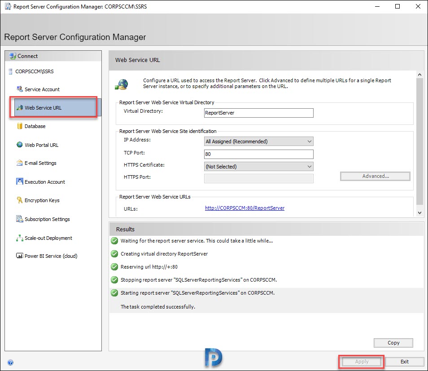Image resolution: width=428 pixels, height=371 pixels.
Task: Click the 'Reserving url http://+:80' result text
Action: point(149,267)
